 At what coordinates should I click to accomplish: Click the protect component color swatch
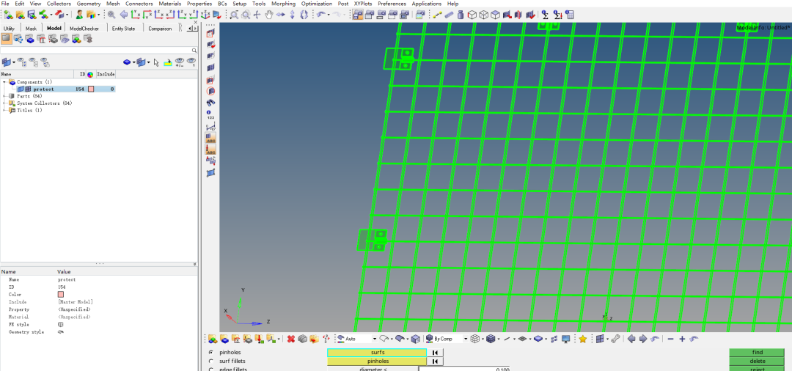(91, 89)
